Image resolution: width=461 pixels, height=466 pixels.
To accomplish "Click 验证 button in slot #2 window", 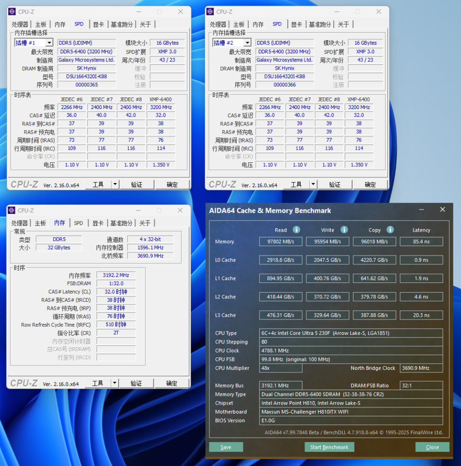I will click(335, 184).
